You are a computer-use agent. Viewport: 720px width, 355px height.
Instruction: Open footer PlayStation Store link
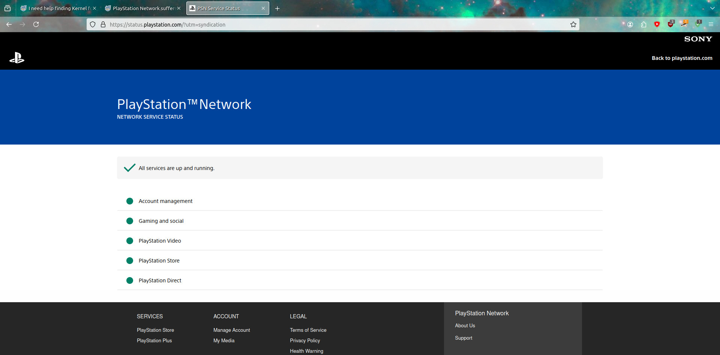pos(155,330)
